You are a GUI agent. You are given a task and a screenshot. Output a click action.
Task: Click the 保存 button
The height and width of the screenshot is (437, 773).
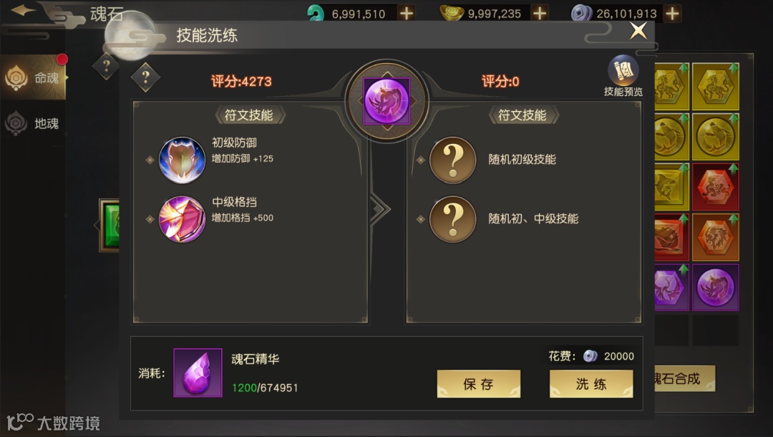tap(479, 384)
